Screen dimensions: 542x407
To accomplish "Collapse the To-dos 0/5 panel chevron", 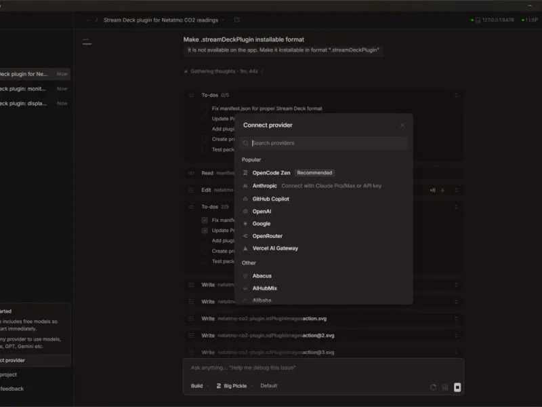I will click(456, 95).
